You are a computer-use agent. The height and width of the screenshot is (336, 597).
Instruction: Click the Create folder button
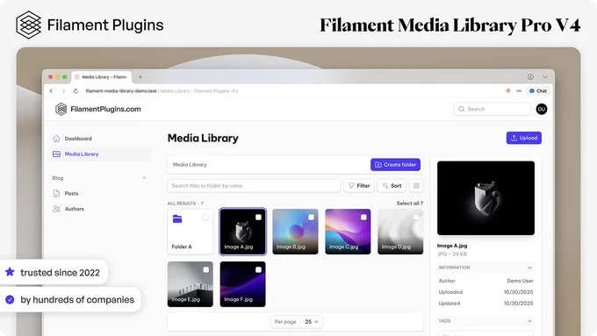(x=395, y=165)
